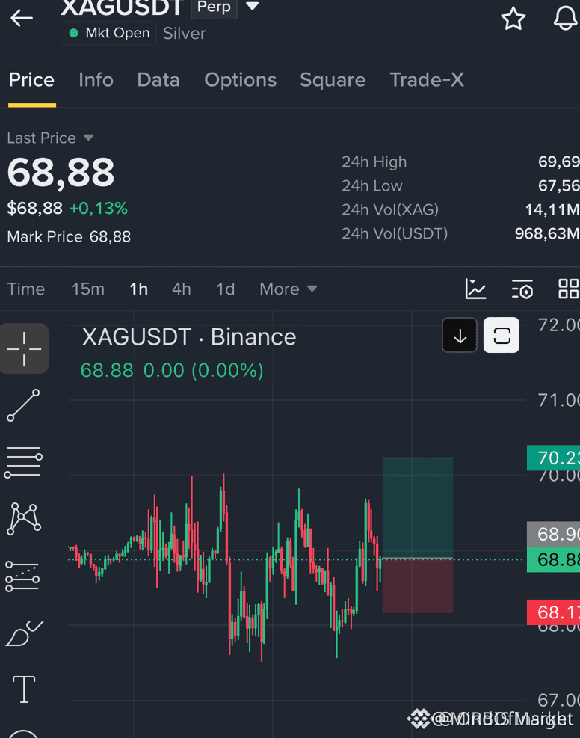Image resolution: width=580 pixels, height=738 pixels.
Task: Click the Mkt Open status badge
Action: (x=108, y=34)
